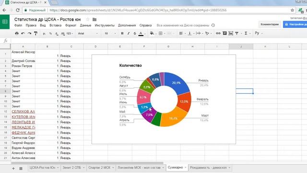This screenshot has width=307, height=173.
Task: Open text rotation options
Action: (207, 33)
